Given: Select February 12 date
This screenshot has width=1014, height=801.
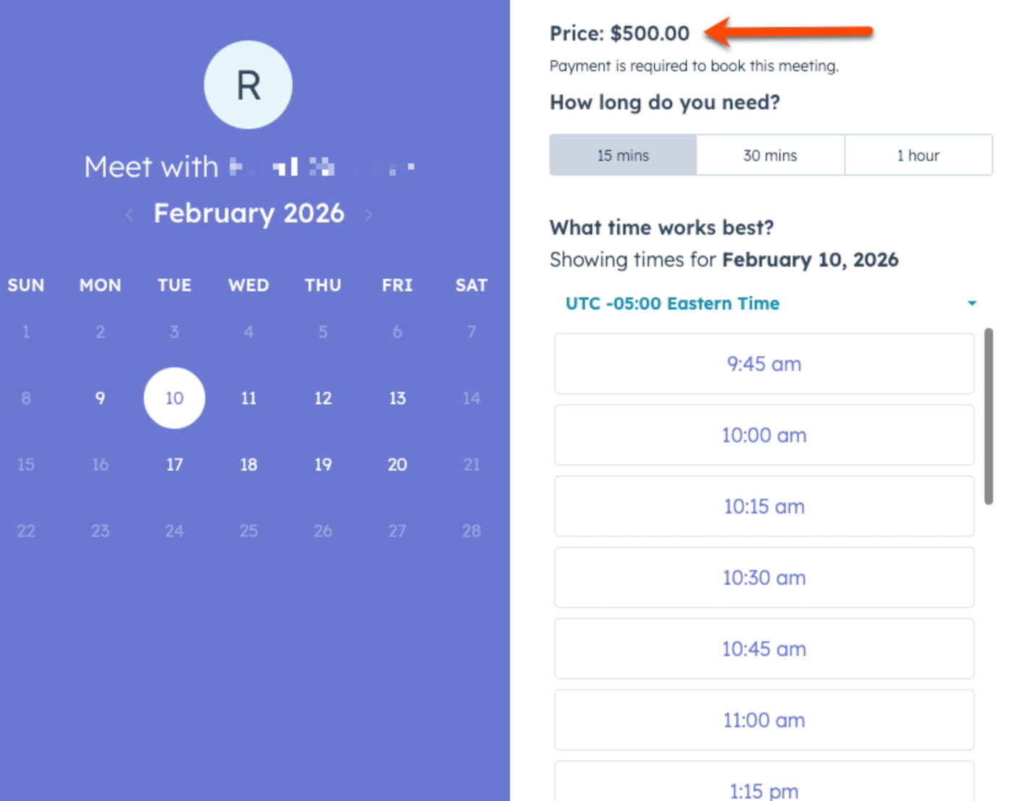Looking at the screenshot, I should point(323,398).
